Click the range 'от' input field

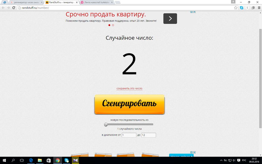point(129,135)
